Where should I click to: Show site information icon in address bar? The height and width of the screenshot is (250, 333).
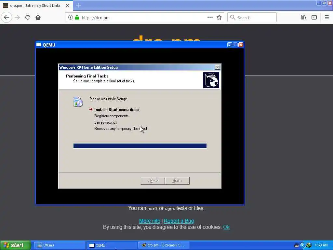(71, 18)
